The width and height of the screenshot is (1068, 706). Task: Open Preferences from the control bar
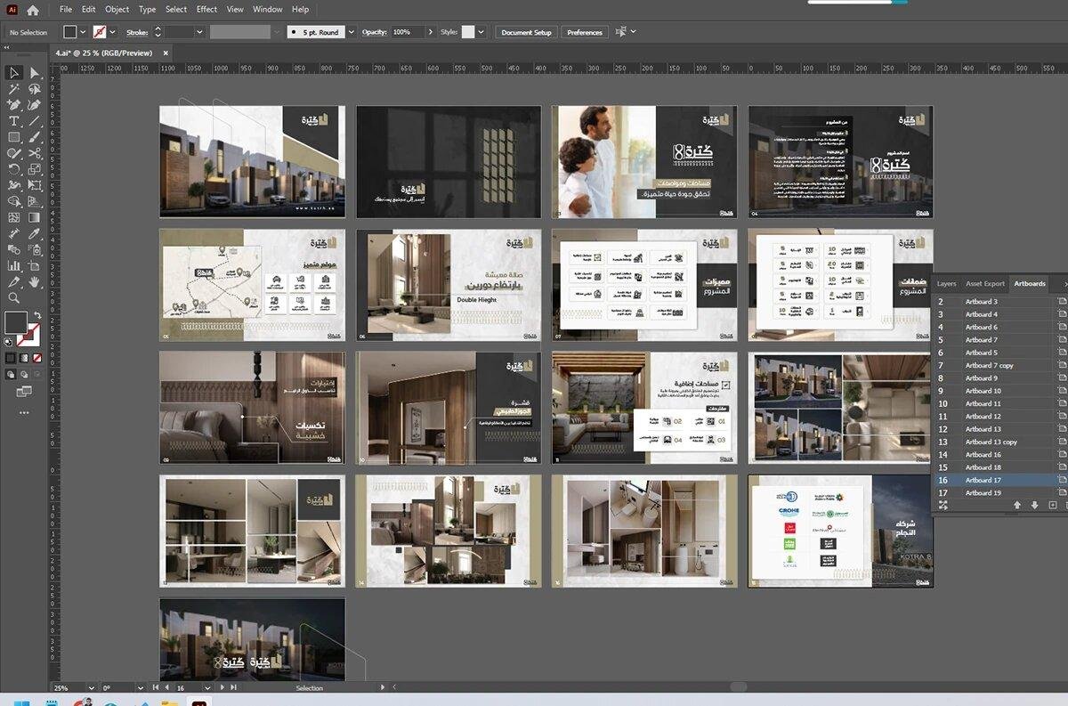pyautogui.click(x=585, y=32)
